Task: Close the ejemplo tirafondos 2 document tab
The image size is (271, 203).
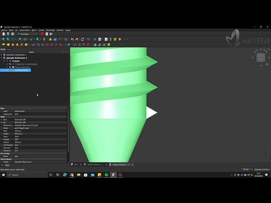Action: pos(106,165)
